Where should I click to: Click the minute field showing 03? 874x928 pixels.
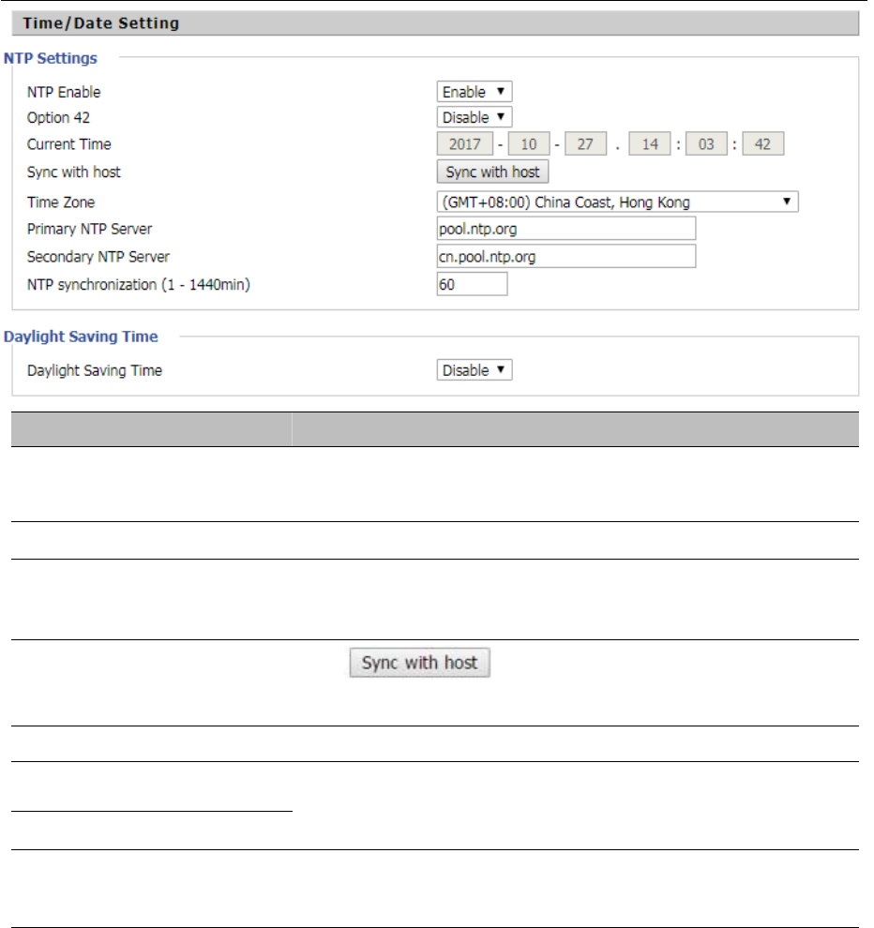[706, 145]
